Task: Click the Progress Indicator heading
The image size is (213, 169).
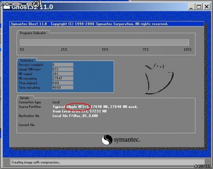Action: click(33, 33)
